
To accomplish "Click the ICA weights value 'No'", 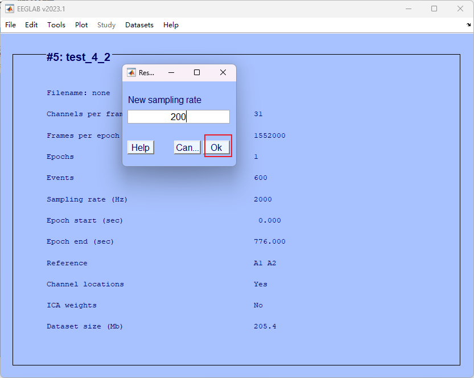I will tap(258, 306).
